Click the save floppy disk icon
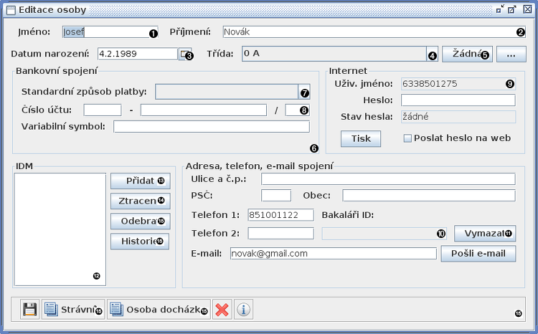Screen dimensions: 538x334 (x=29, y=310)
